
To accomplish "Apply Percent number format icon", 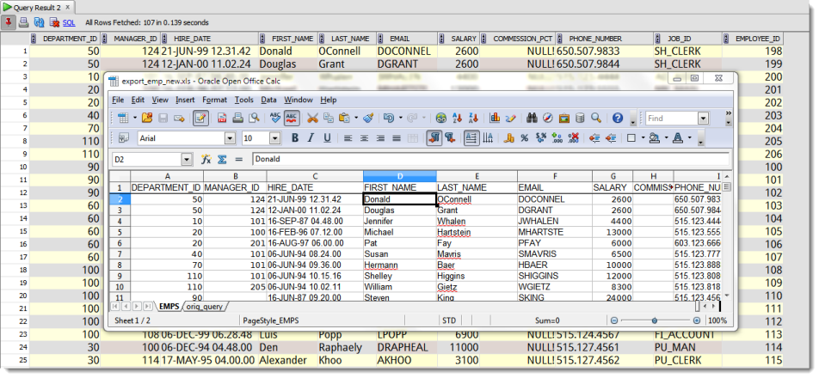I will click(525, 138).
